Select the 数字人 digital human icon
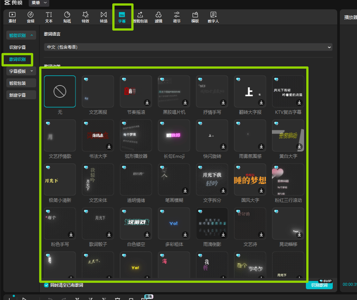This screenshot has width=357, height=300. point(213,17)
